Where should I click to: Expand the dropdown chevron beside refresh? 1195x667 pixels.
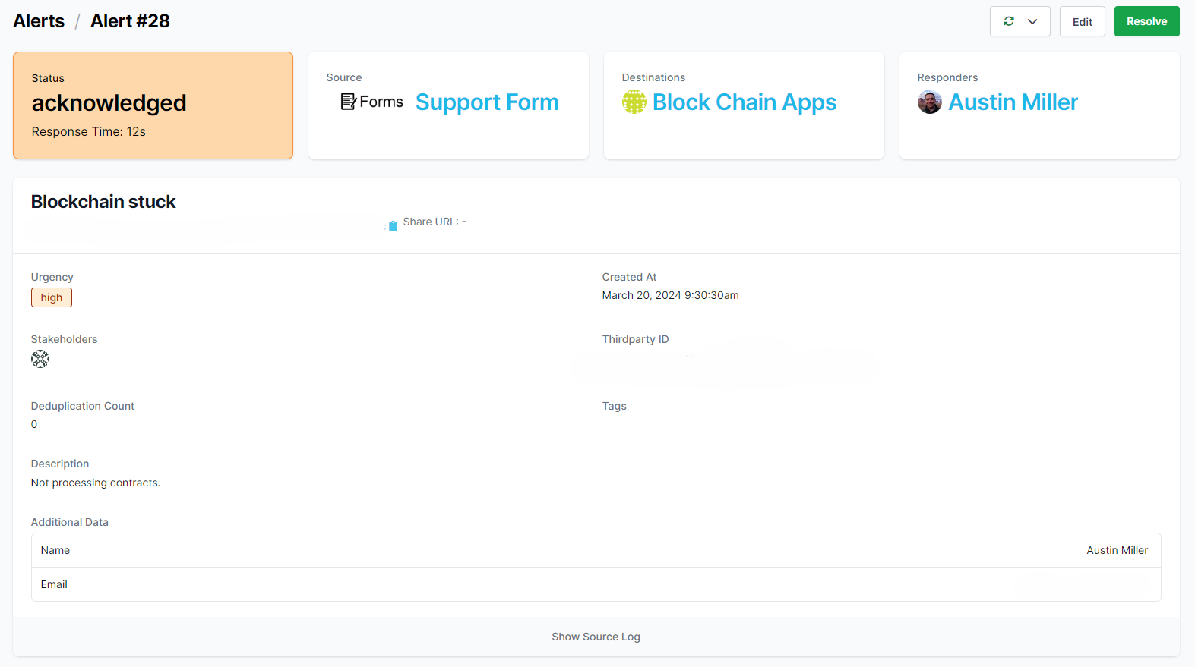[1032, 21]
